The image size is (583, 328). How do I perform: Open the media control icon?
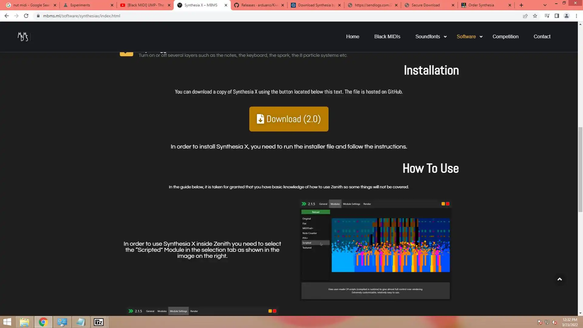pyautogui.click(x=547, y=16)
